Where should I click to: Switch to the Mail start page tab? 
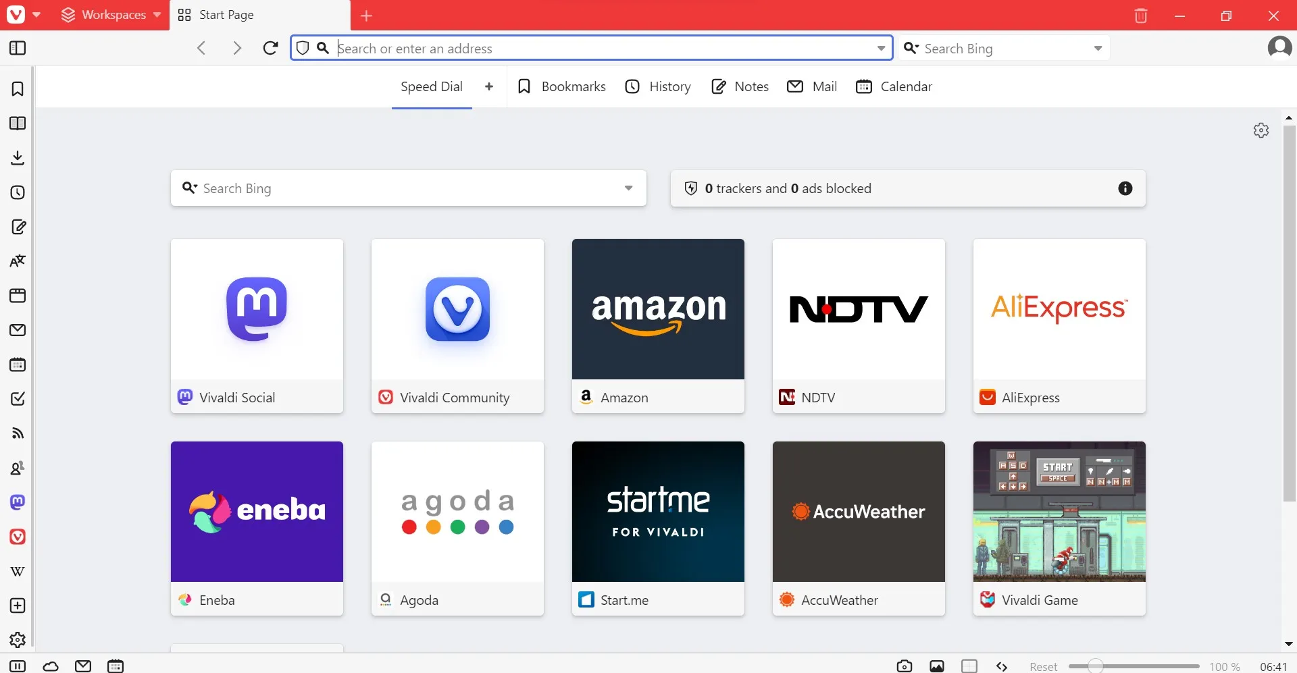(813, 86)
